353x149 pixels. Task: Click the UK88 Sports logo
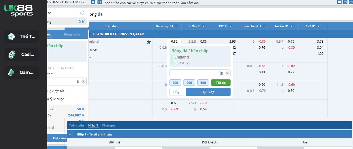tap(18, 11)
